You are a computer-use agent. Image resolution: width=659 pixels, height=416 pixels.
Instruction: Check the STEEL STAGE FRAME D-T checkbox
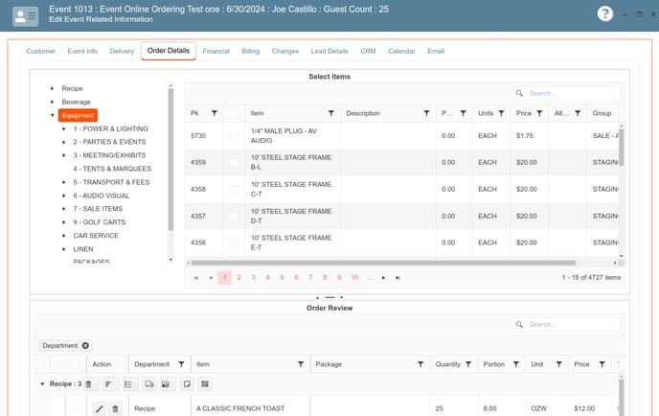(234, 216)
